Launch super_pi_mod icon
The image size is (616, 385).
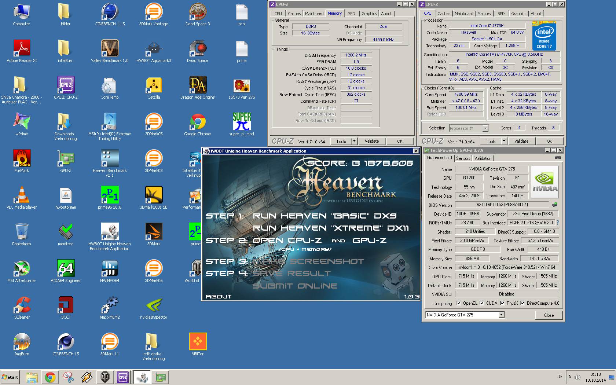(242, 125)
